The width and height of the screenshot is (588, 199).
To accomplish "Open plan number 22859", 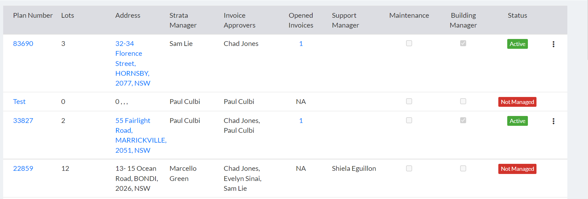I will click(x=23, y=169).
